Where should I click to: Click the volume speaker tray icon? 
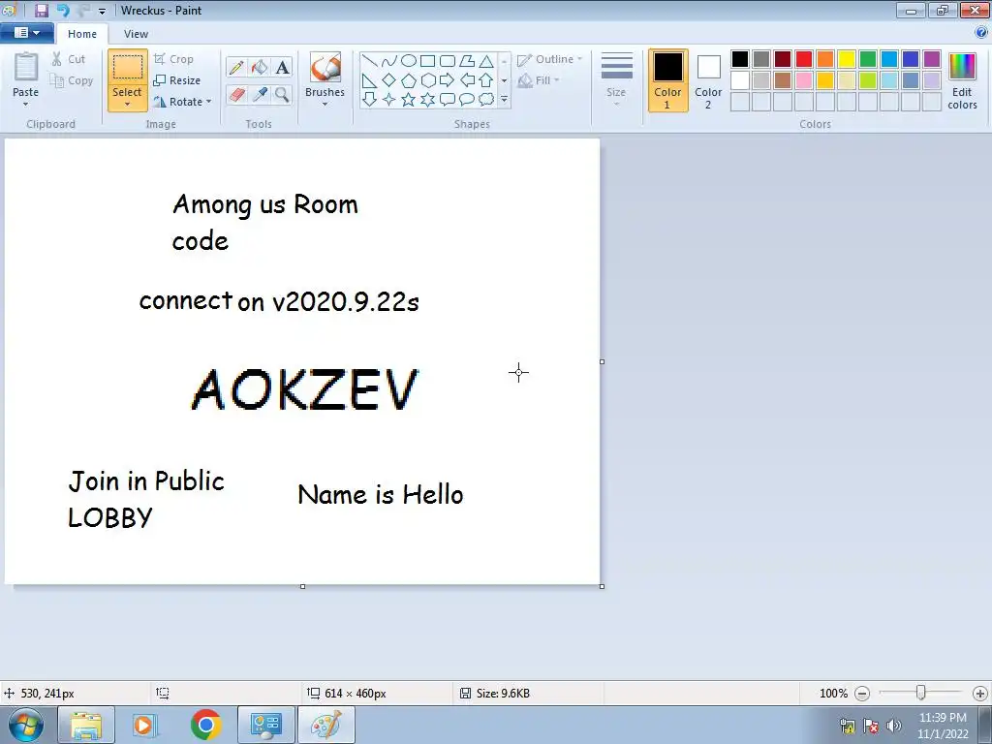click(x=894, y=725)
